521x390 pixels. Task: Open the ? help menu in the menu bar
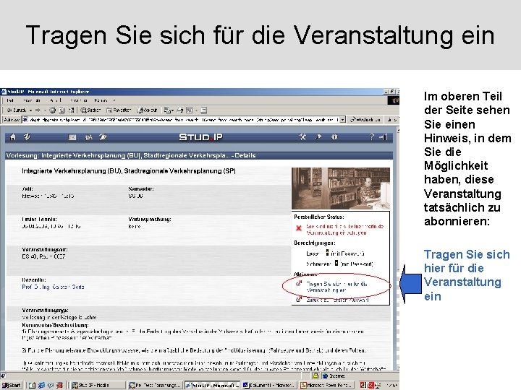114,100
